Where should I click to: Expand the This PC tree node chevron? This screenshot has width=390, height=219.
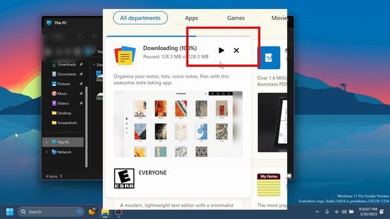(x=46, y=142)
